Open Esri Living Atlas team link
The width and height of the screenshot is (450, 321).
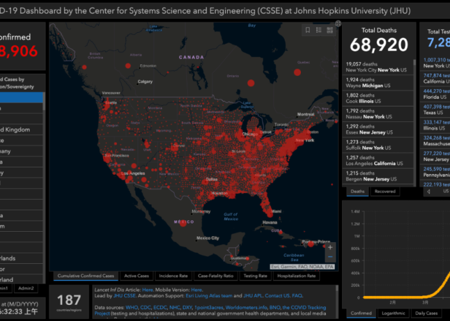[x=209, y=296]
